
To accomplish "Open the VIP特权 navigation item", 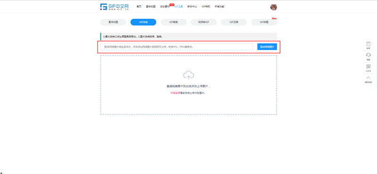I will click(206, 7).
